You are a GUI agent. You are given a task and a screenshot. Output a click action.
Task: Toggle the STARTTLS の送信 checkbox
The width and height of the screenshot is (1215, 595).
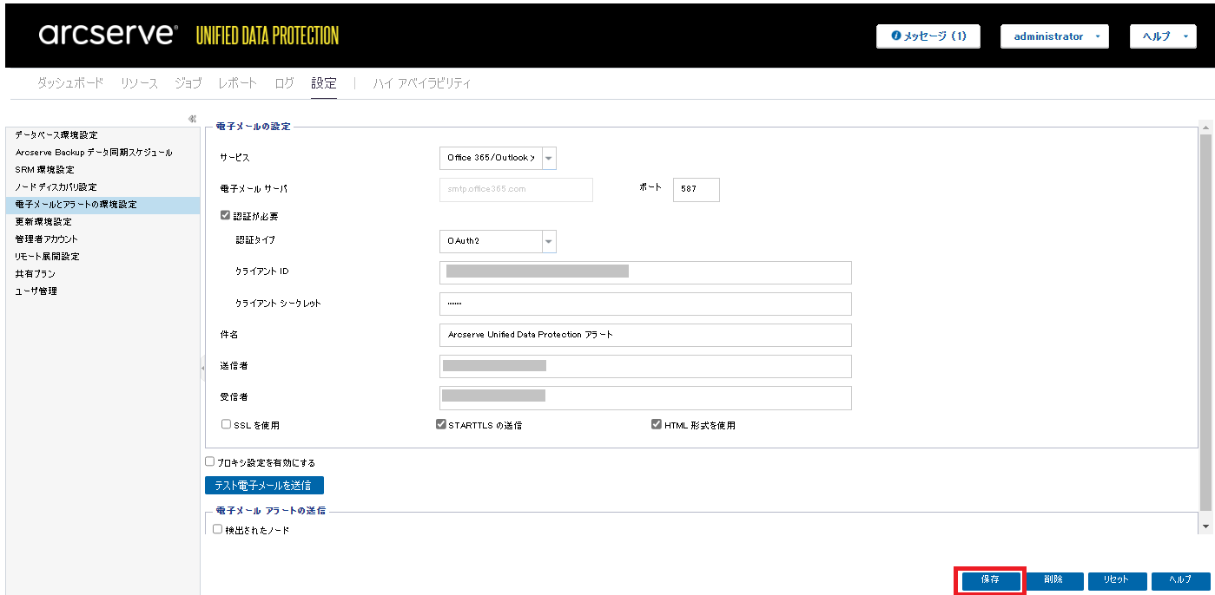point(441,425)
